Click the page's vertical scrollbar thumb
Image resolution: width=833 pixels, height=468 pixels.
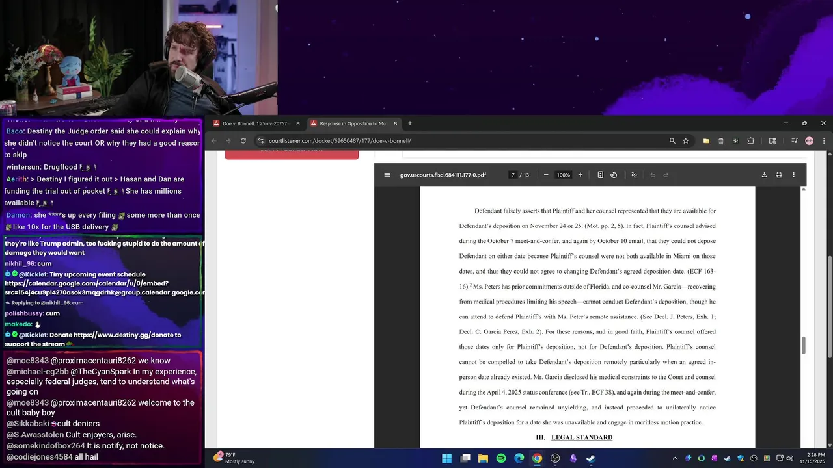coord(830,305)
